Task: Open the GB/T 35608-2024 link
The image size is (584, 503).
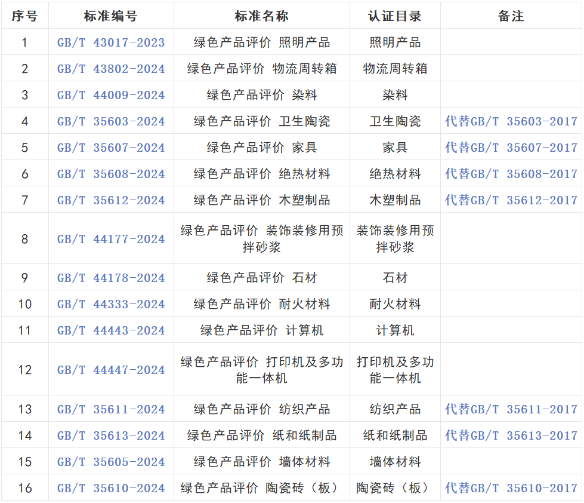Action: [111, 174]
